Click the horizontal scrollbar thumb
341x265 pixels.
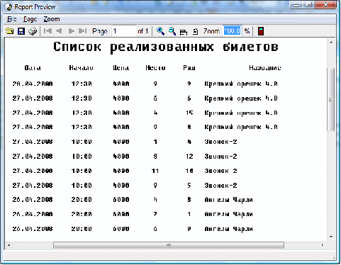coord(169,245)
